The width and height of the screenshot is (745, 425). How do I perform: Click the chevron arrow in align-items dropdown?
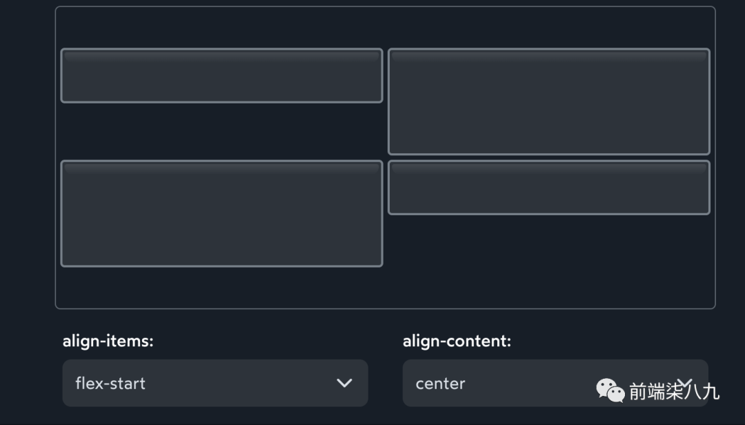point(344,383)
